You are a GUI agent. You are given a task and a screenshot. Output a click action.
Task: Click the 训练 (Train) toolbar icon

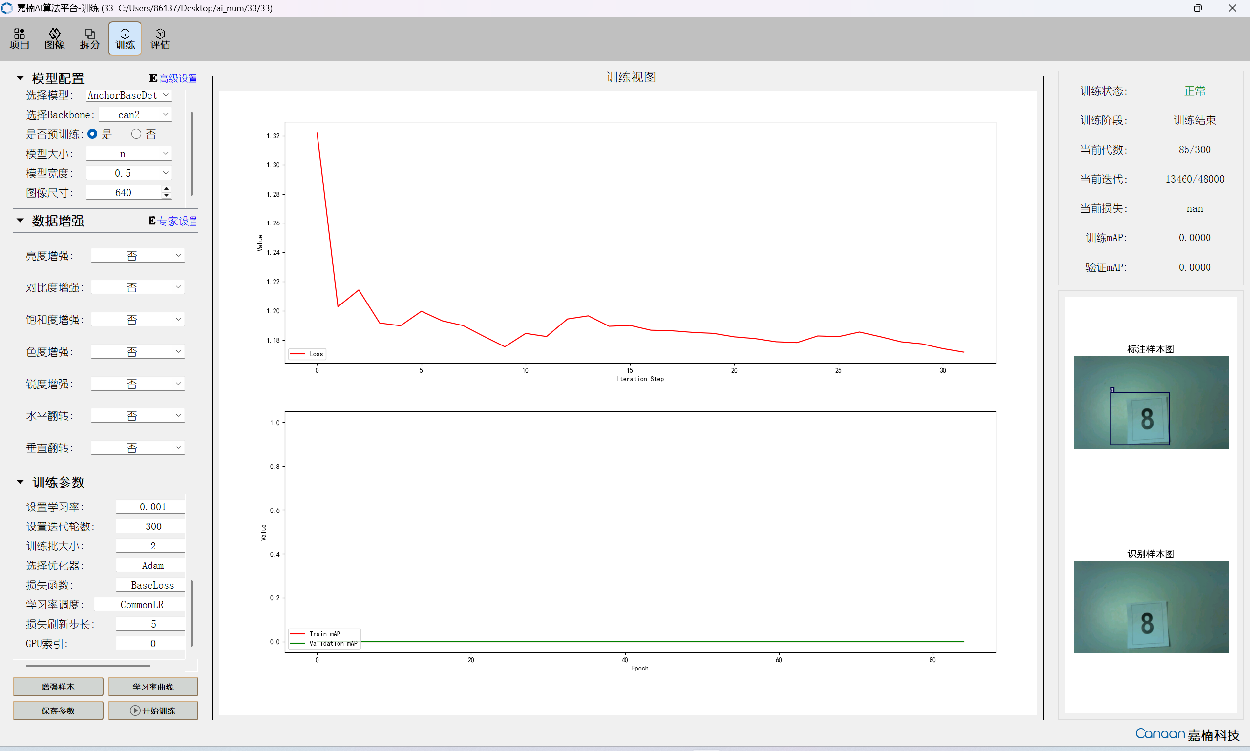tap(125, 39)
